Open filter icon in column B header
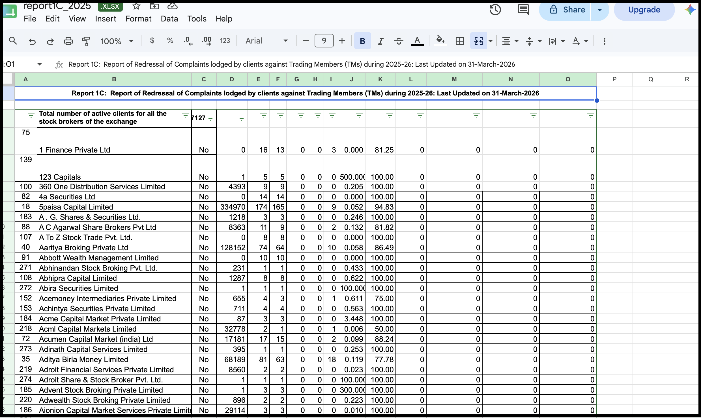 click(x=185, y=115)
